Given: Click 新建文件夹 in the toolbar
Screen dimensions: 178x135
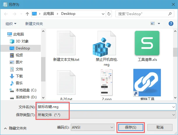Looking at the screenshot, I should (x=34, y=24).
